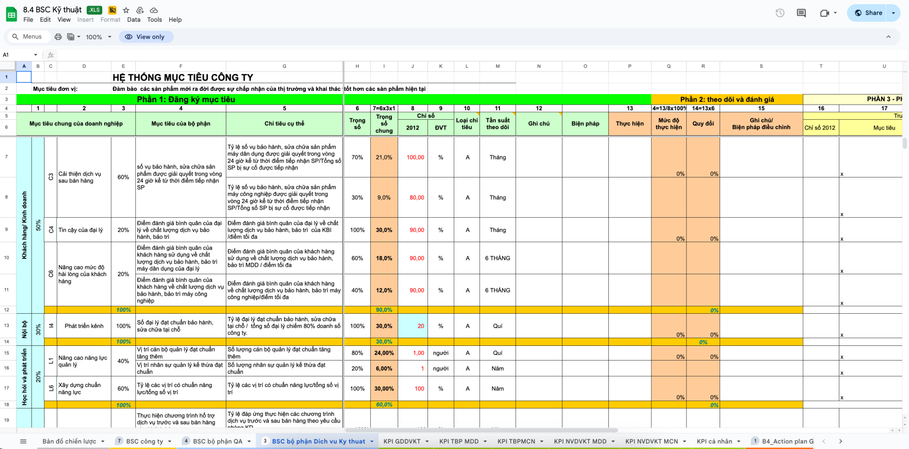The image size is (909, 449).
Task: Open version history clock icon
Action: pyautogui.click(x=780, y=13)
